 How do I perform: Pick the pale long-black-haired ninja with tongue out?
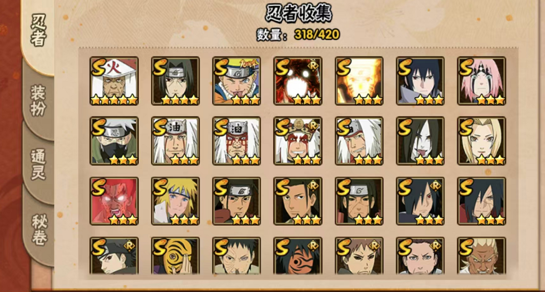click(x=420, y=141)
